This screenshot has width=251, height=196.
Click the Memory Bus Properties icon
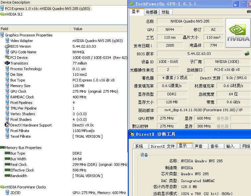pyautogui.click(x=2, y=148)
